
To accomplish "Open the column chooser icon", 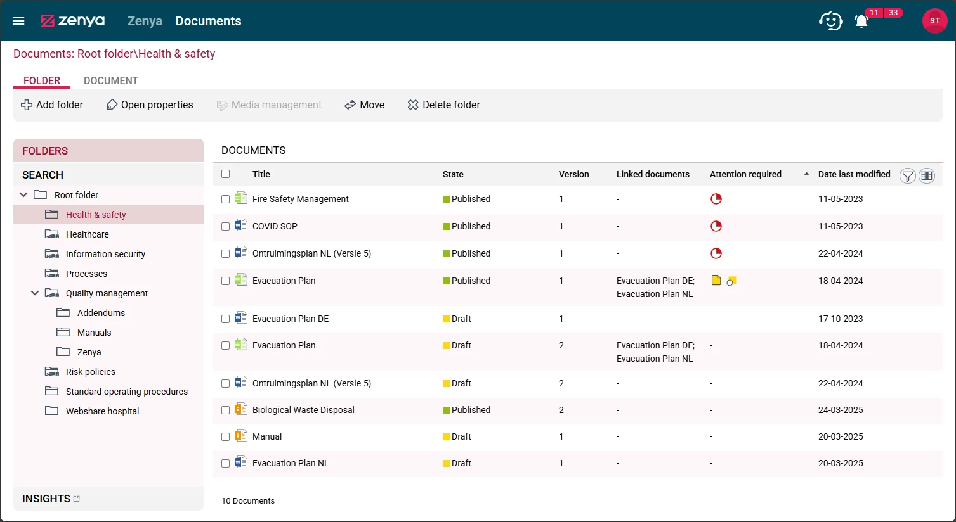I will (927, 175).
